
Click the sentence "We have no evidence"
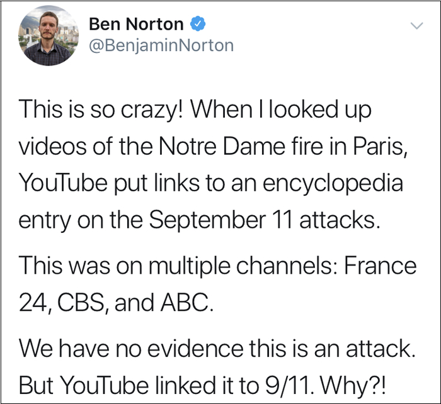(x=120, y=347)
